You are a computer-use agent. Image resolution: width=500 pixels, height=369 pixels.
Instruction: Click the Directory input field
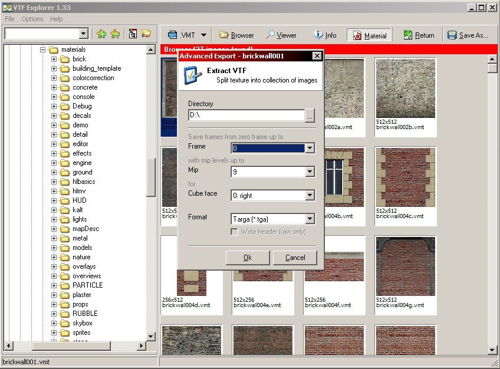246,115
